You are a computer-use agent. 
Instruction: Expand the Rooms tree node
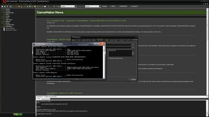click(2, 23)
